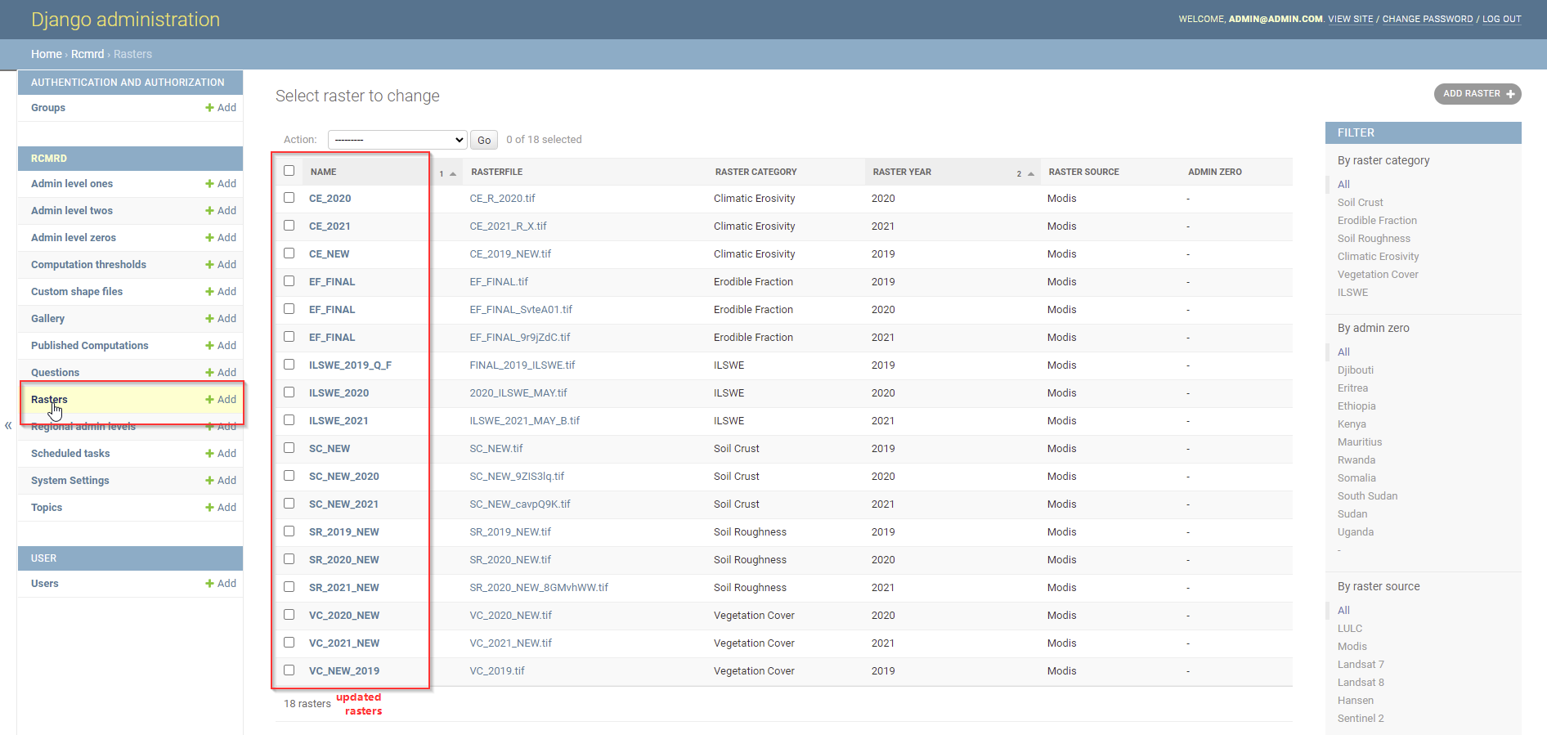Screen dimensions: 1547x735
Task: Filter by Vegetation Cover raster category
Action: pos(1378,275)
